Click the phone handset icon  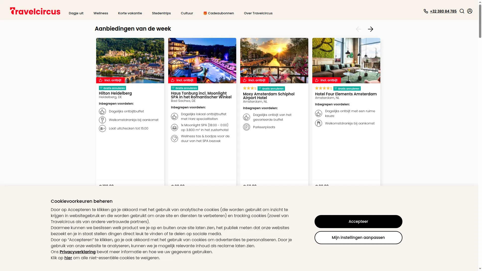click(426, 11)
